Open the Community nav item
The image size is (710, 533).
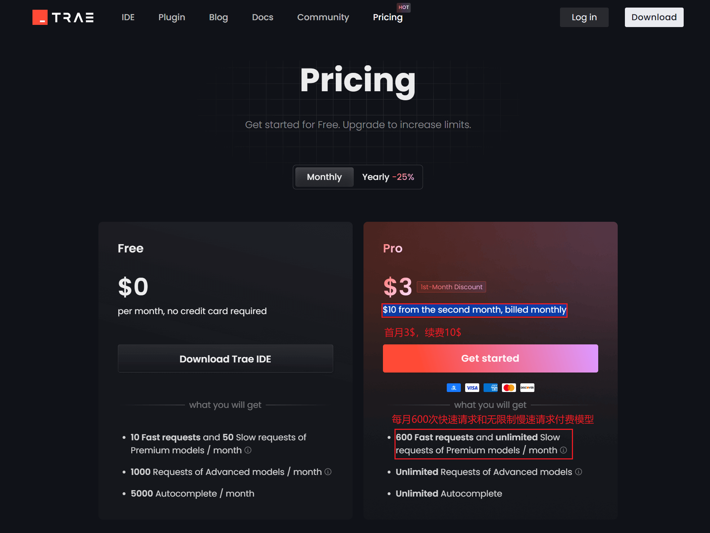coord(323,17)
